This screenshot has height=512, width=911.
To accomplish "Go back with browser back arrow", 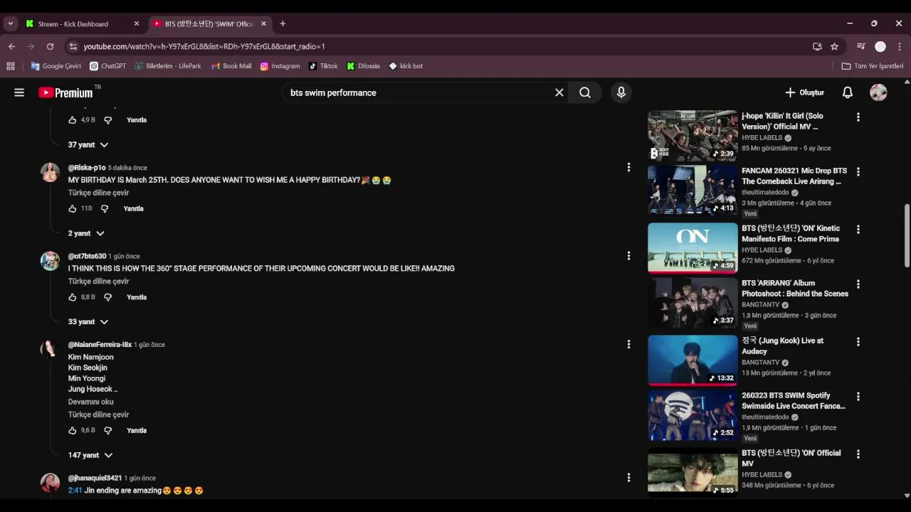I will pos(11,46).
